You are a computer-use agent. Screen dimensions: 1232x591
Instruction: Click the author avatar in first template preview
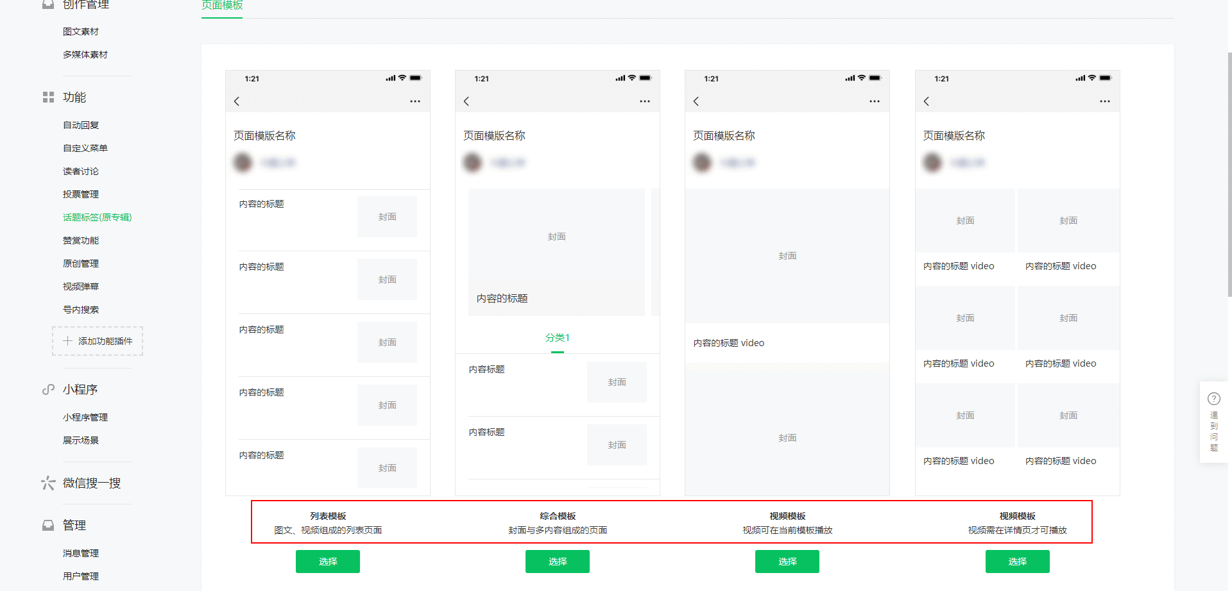(243, 162)
